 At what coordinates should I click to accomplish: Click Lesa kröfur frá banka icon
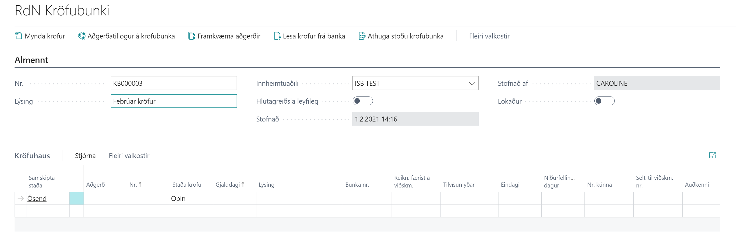tap(277, 36)
